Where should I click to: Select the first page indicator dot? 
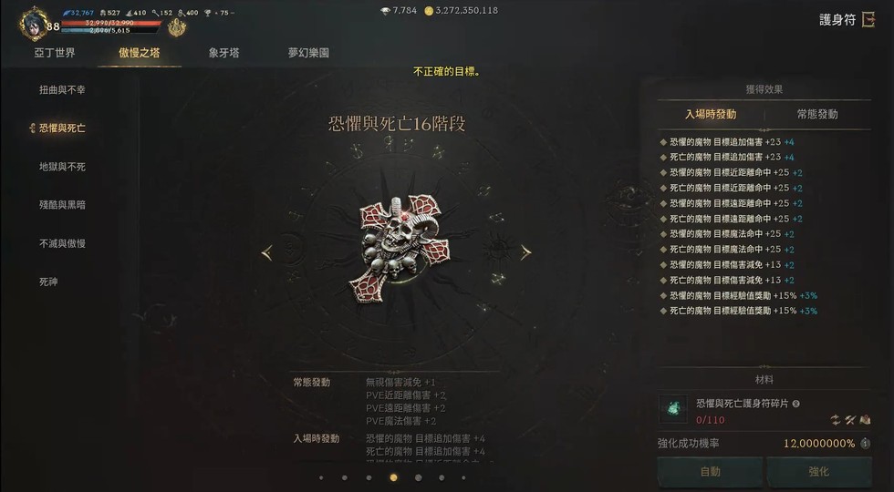(321, 477)
